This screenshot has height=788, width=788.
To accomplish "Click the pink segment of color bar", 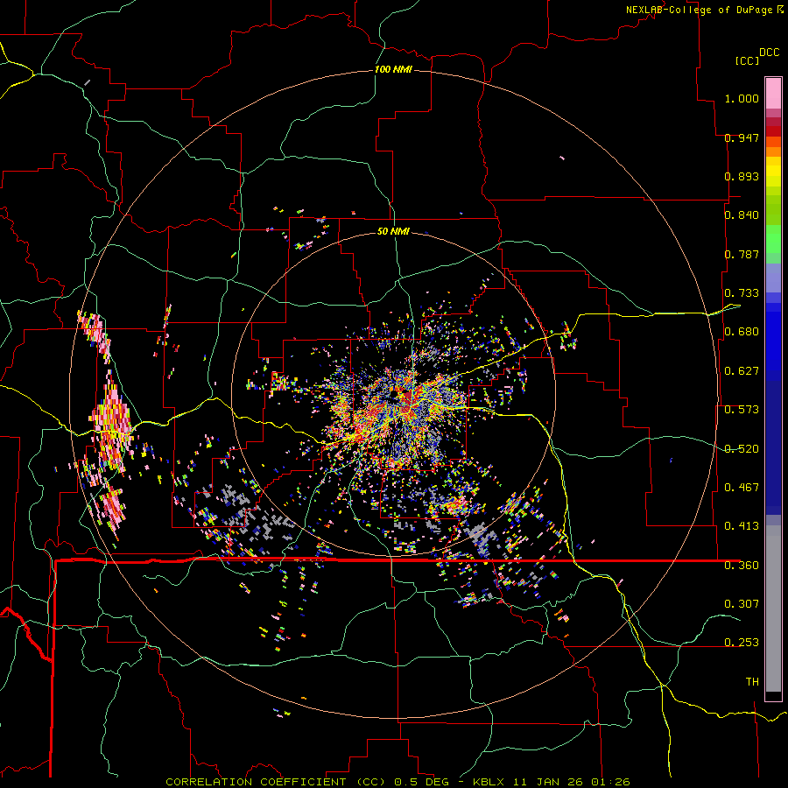I will coord(773,93).
